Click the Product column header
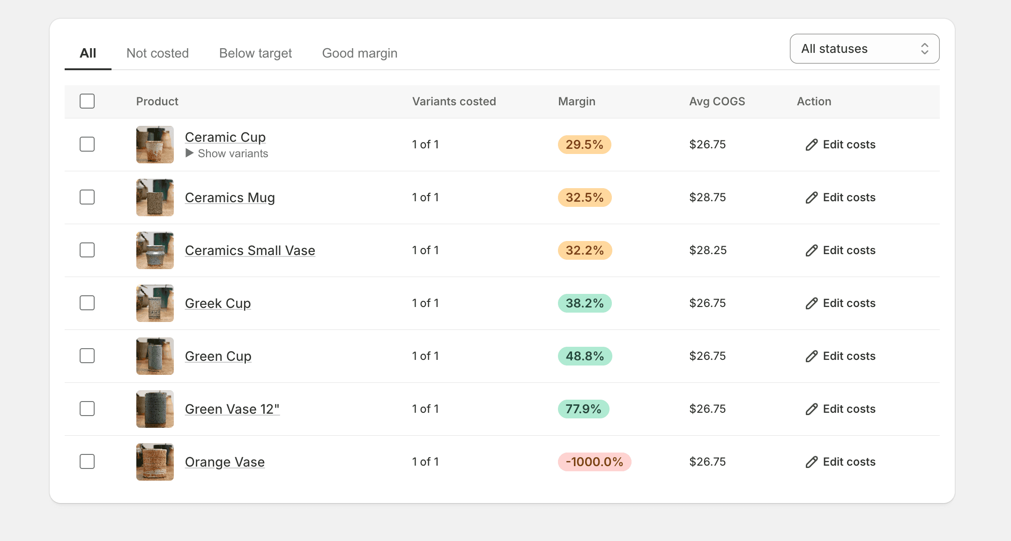This screenshot has height=541, width=1011. 157,102
